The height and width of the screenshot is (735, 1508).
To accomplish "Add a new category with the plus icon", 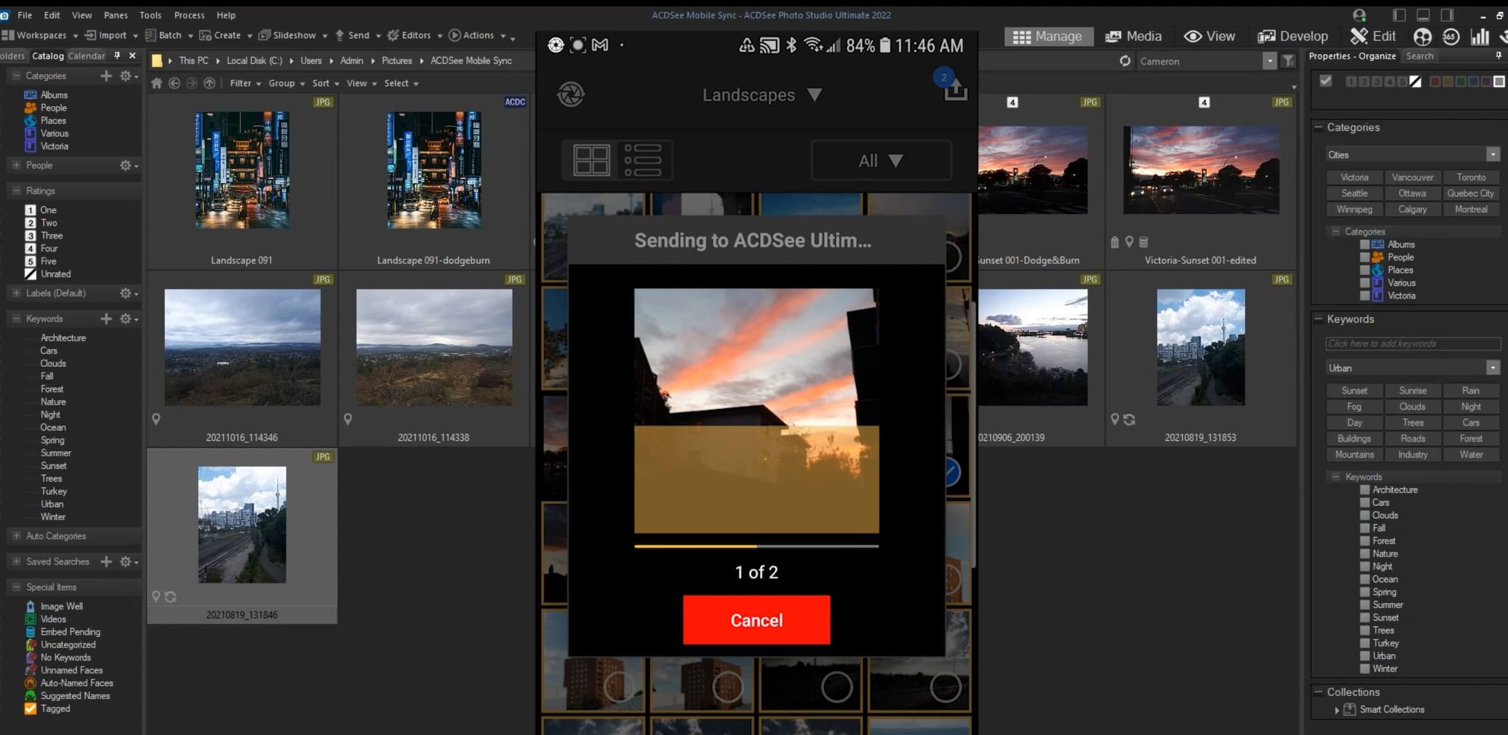I will coord(106,76).
